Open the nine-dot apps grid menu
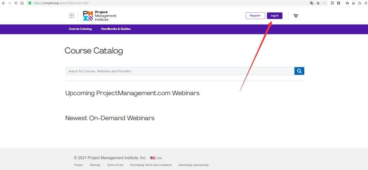Image resolution: width=368 pixels, height=170 pixels. click(x=72, y=16)
